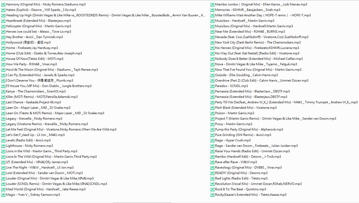Click the file icon for Levels (Radio Edit)
Image resolution: width=359 pixels, height=203 pixels.
click(x=3, y=140)
